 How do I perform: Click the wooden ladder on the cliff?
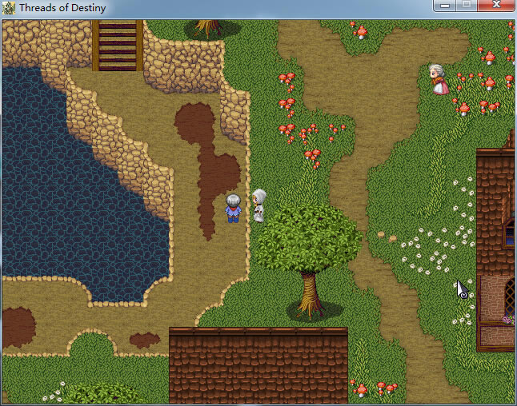tap(117, 45)
